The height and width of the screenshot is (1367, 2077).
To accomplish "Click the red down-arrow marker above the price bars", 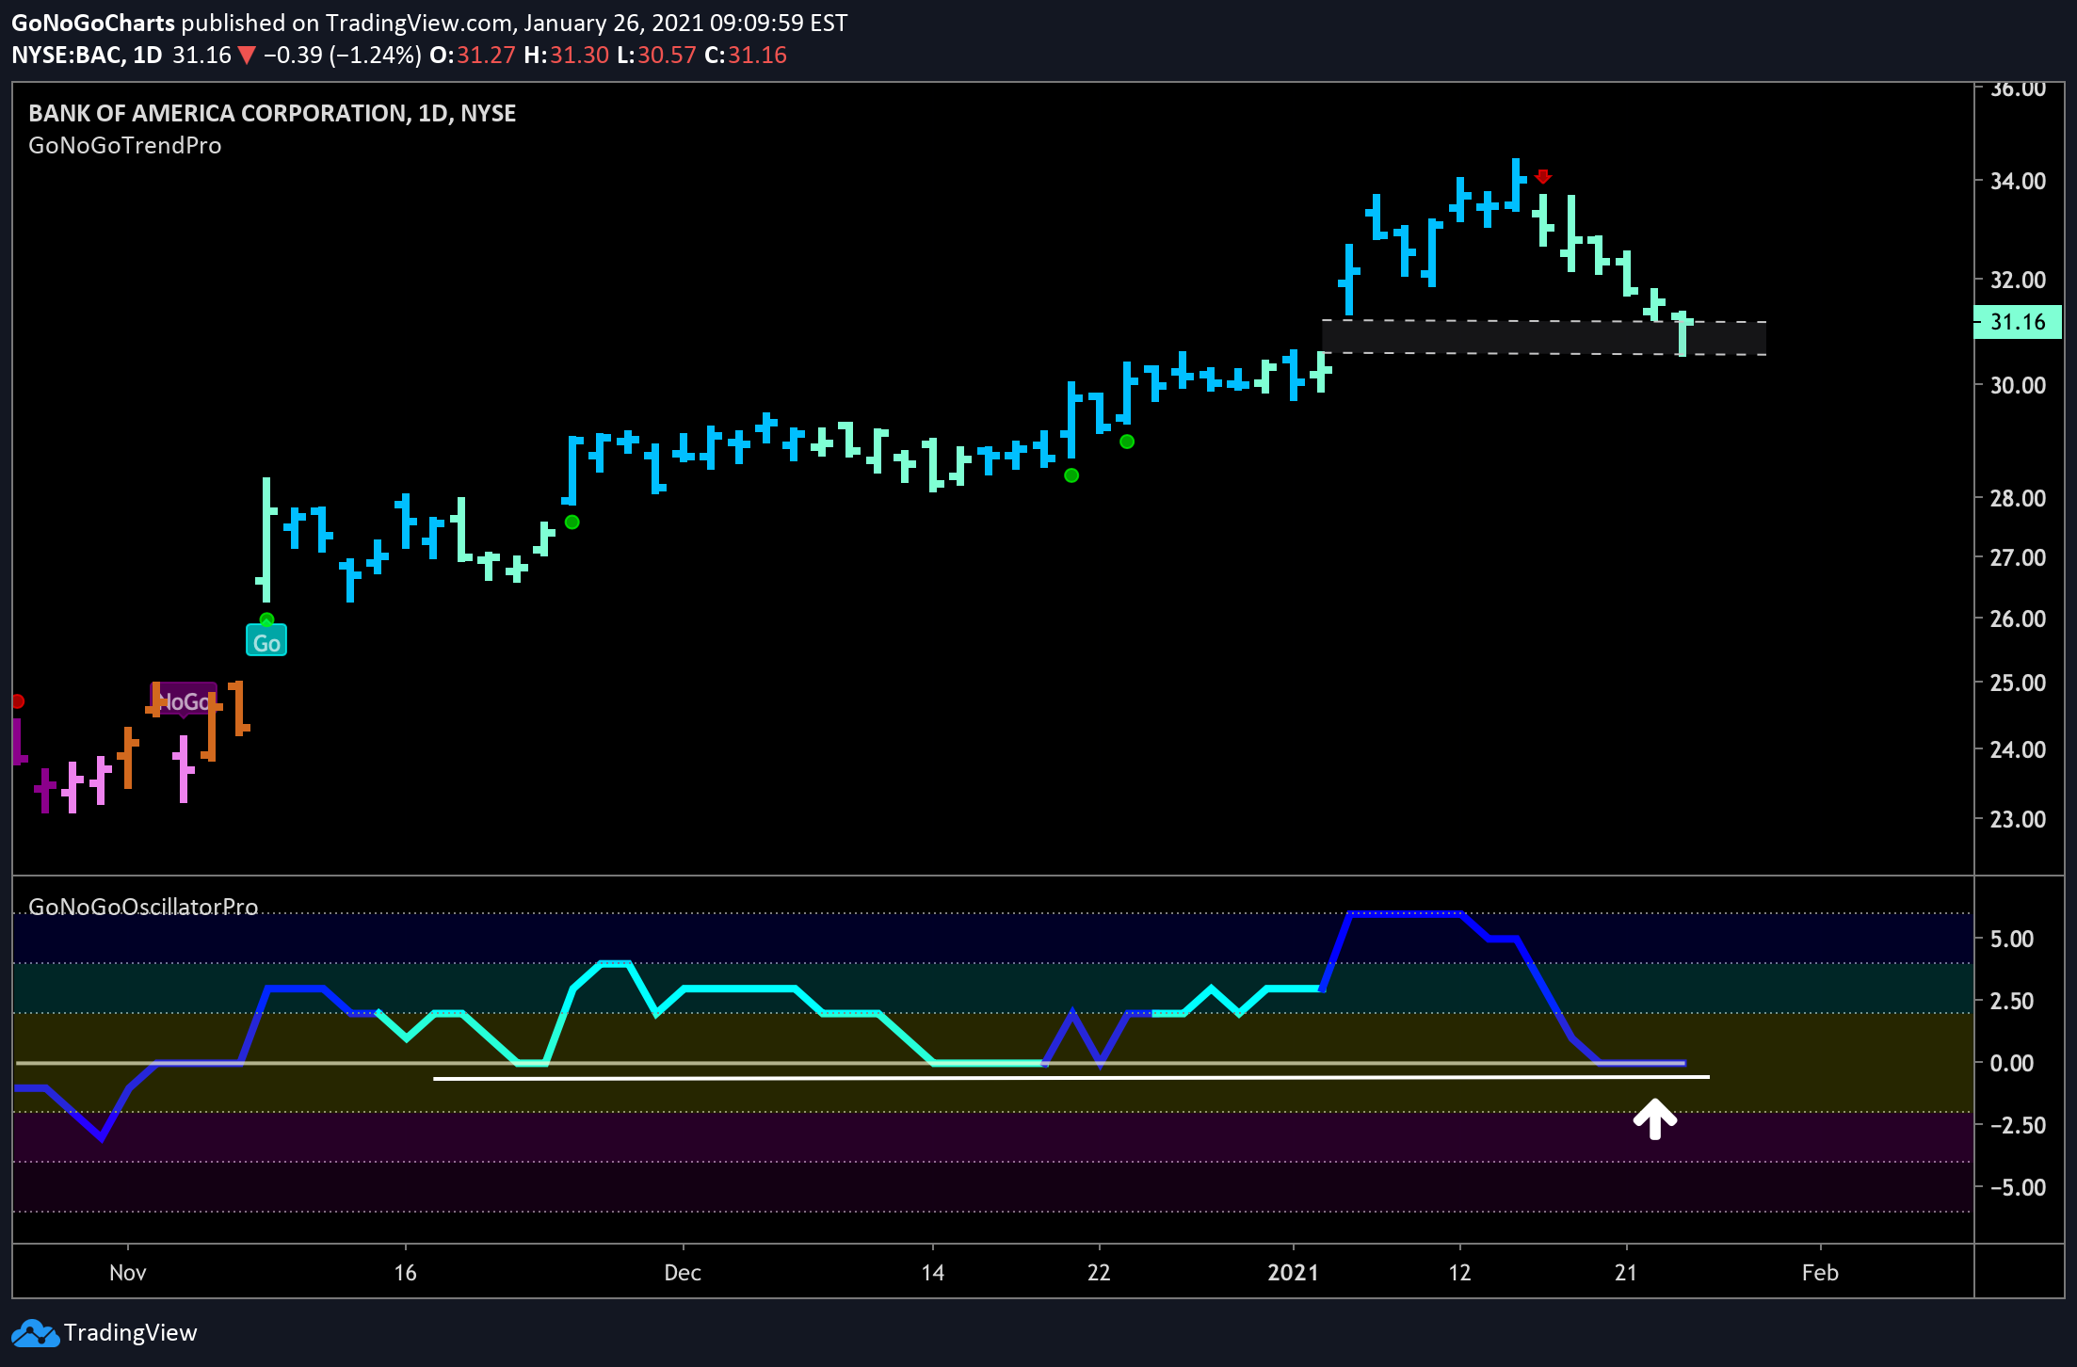I will [x=1542, y=176].
